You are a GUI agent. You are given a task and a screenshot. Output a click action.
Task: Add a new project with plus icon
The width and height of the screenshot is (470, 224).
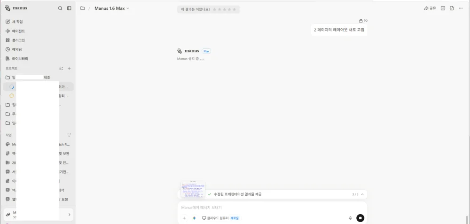[x=69, y=68]
